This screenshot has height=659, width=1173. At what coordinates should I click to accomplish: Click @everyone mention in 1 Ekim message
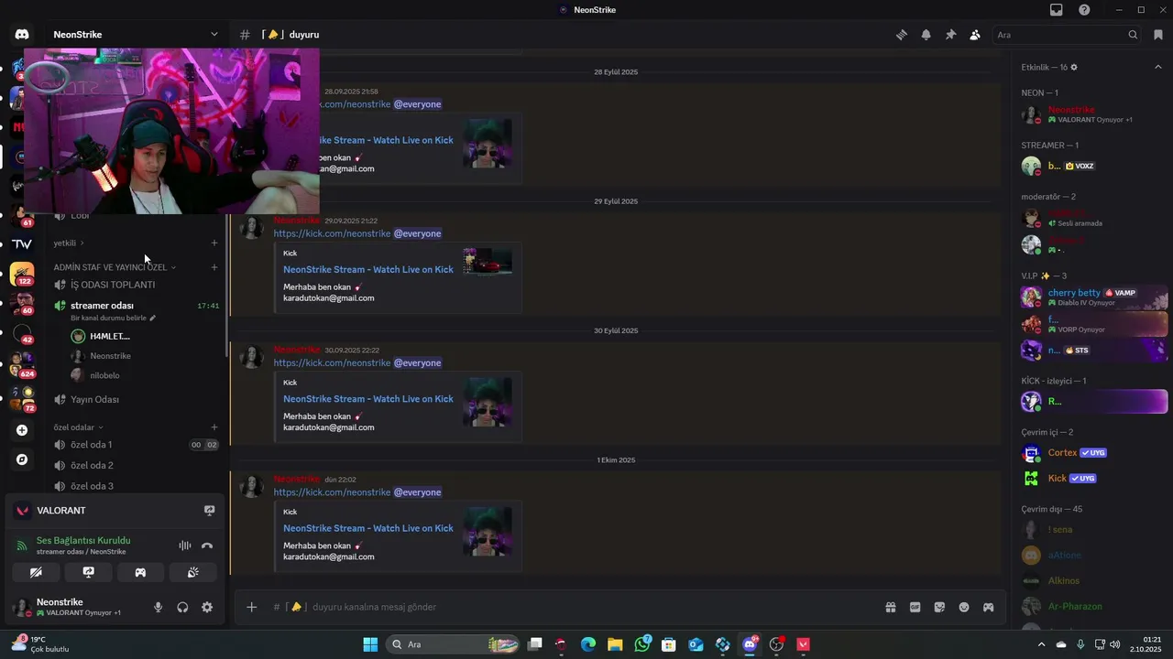[x=418, y=492]
